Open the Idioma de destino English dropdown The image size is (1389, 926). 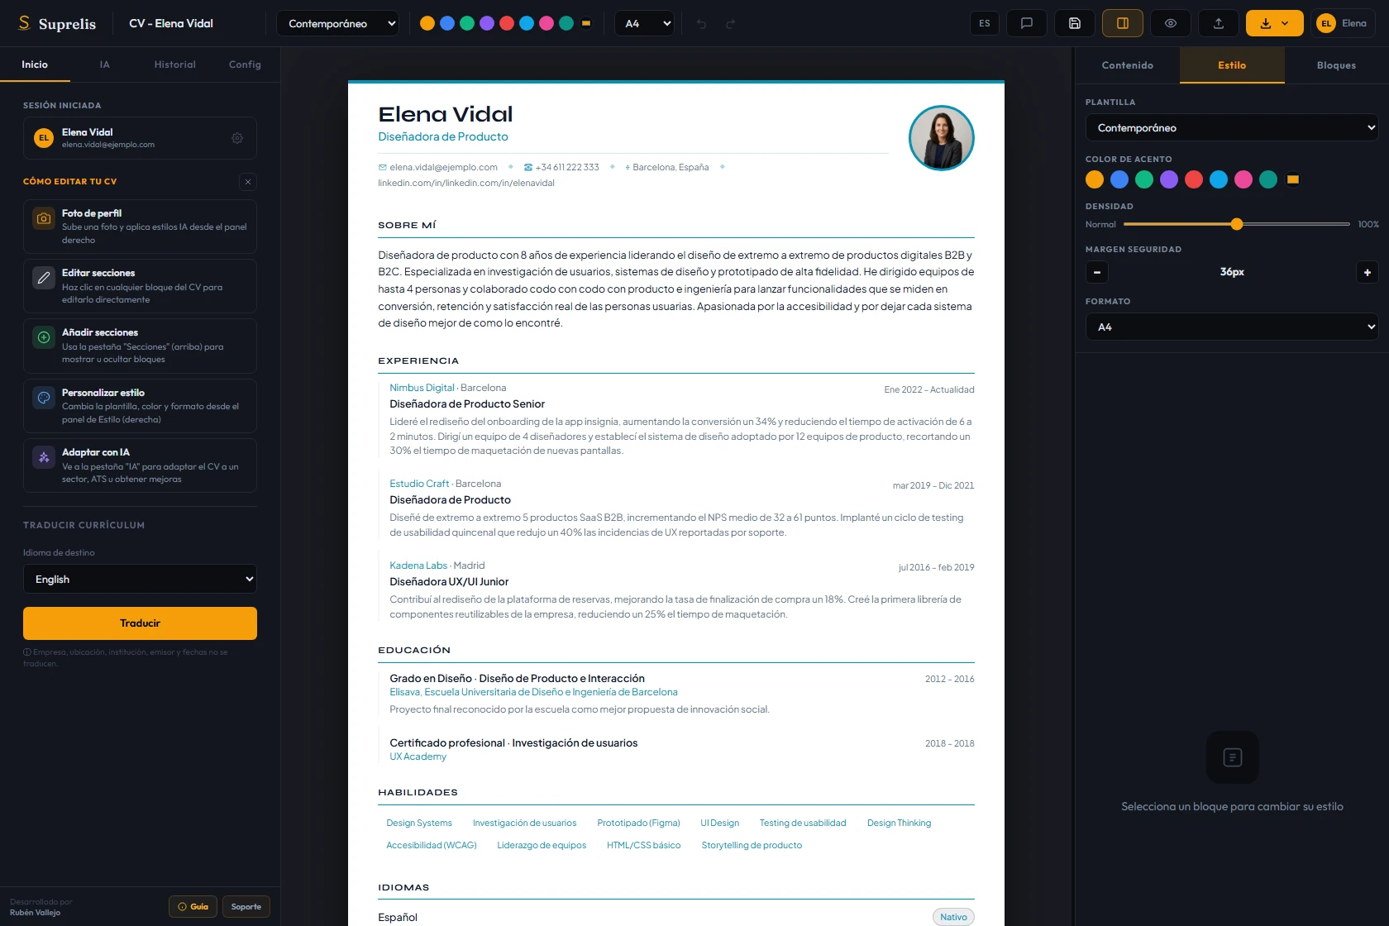pos(140,579)
